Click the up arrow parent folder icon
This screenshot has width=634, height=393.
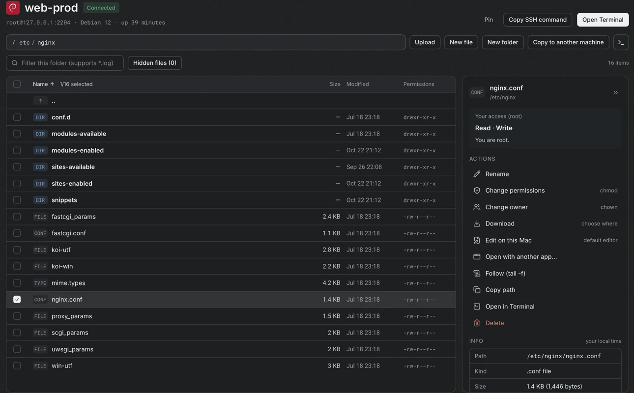pyautogui.click(x=40, y=101)
